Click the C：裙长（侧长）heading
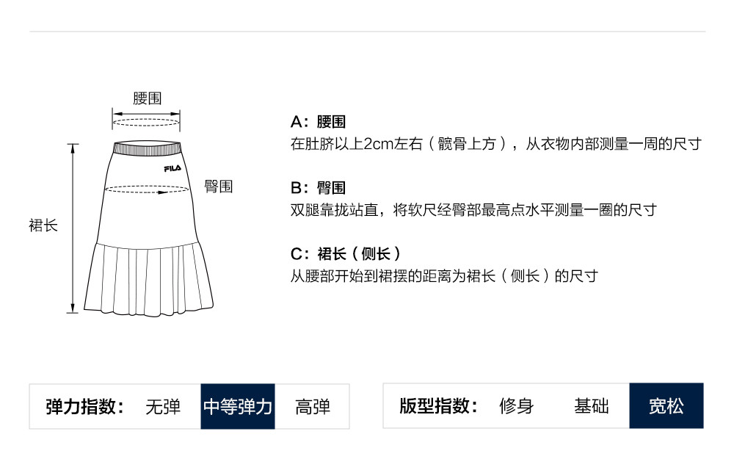 346,254
